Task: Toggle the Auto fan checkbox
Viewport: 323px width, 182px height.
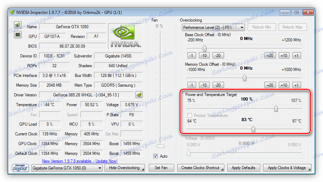Action: (x=155, y=156)
